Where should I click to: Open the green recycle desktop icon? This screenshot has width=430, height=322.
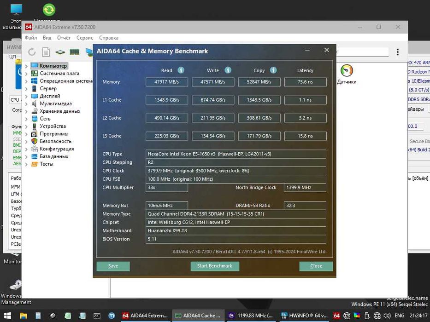point(49,10)
